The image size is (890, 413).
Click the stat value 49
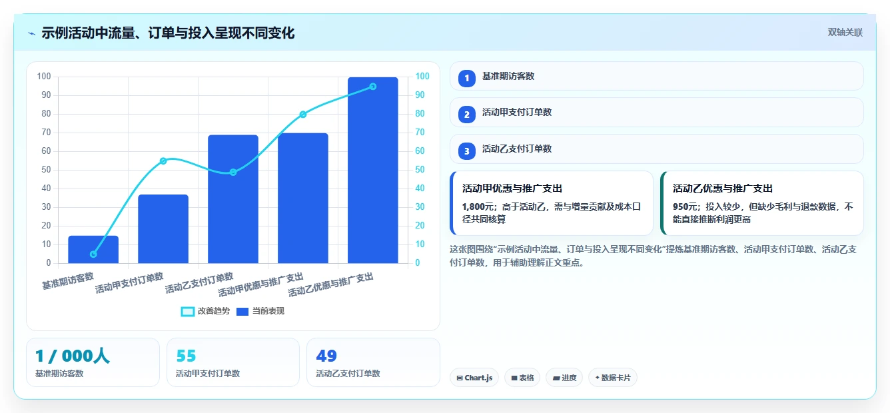(326, 356)
